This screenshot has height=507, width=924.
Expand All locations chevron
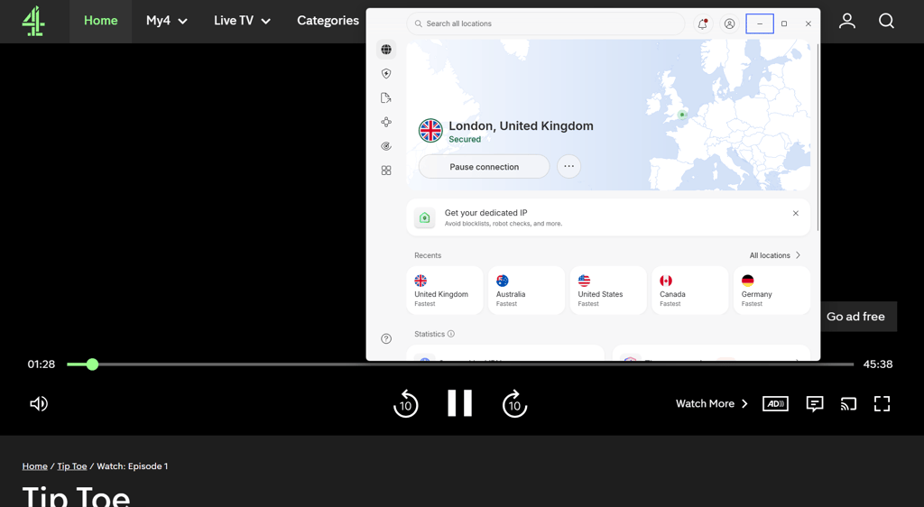click(x=798, y=255)
